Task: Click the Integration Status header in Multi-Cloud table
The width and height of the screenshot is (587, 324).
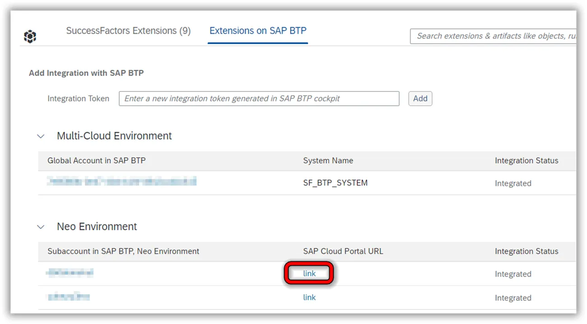Action: coord(526,161)
